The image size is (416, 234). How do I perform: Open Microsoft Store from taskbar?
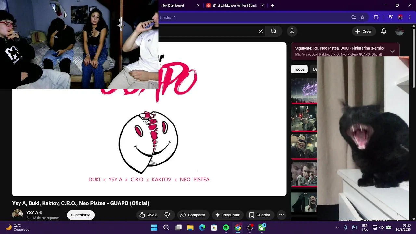214,227
